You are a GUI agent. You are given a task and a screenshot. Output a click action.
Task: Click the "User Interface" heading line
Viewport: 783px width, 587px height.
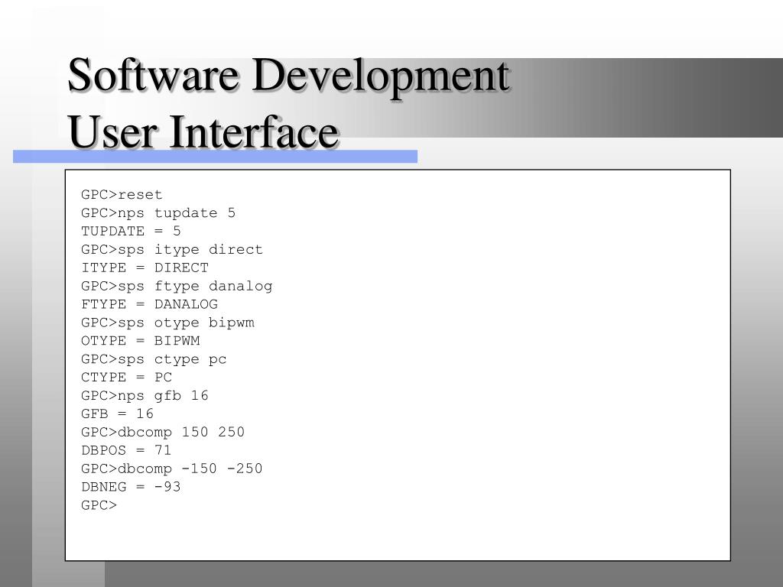tap(203, 131)
